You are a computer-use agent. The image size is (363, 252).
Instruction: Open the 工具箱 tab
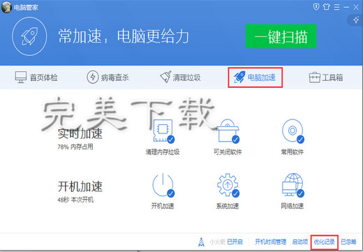click(x=326, y=77)
